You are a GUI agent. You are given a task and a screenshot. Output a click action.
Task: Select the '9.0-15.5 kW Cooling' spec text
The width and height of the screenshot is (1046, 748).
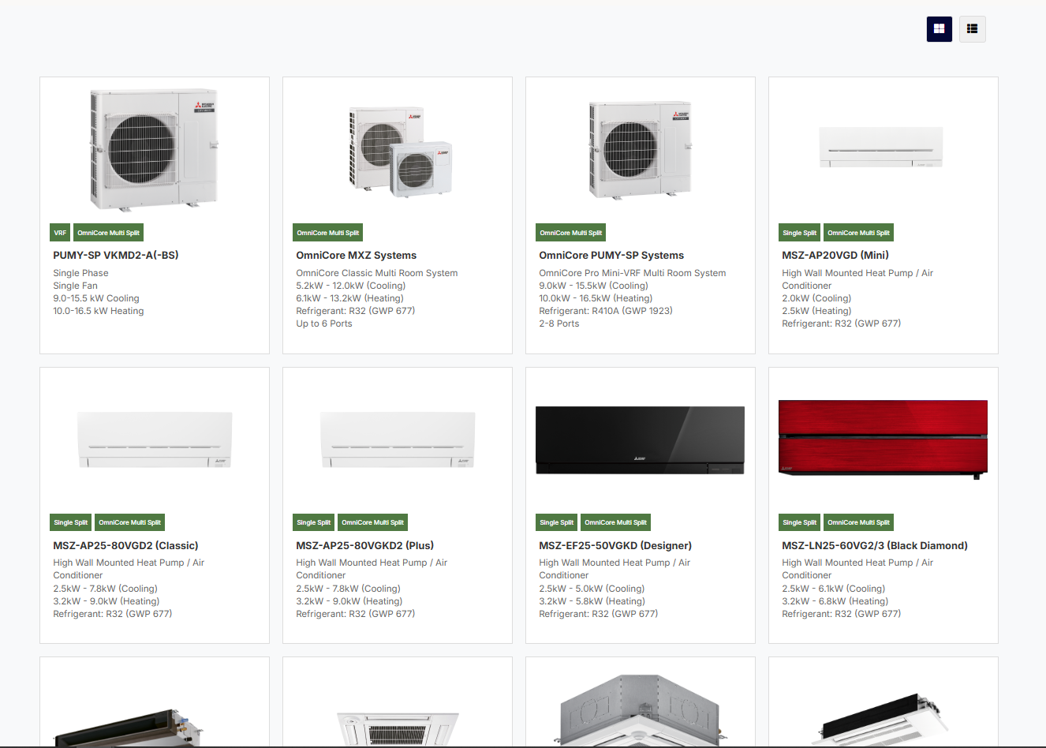click(96, 298)
